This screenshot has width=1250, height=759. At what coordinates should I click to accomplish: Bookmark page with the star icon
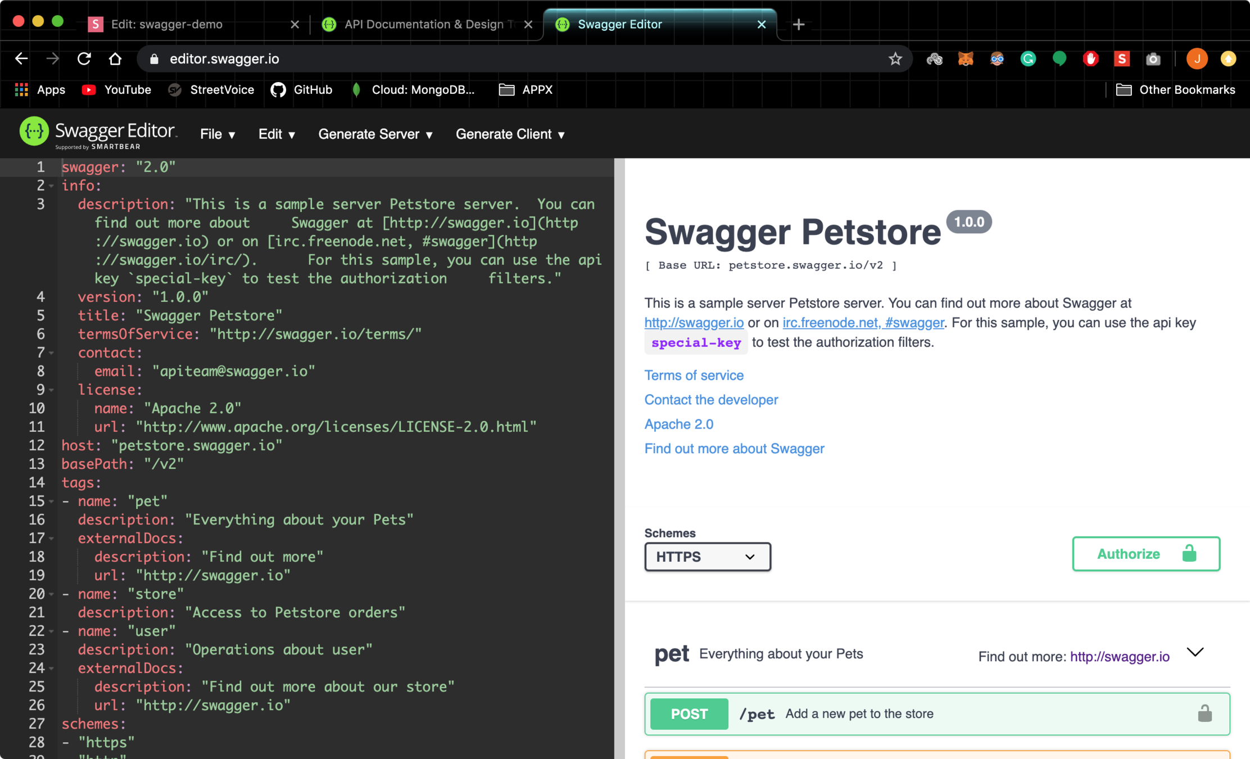point(895,59)
